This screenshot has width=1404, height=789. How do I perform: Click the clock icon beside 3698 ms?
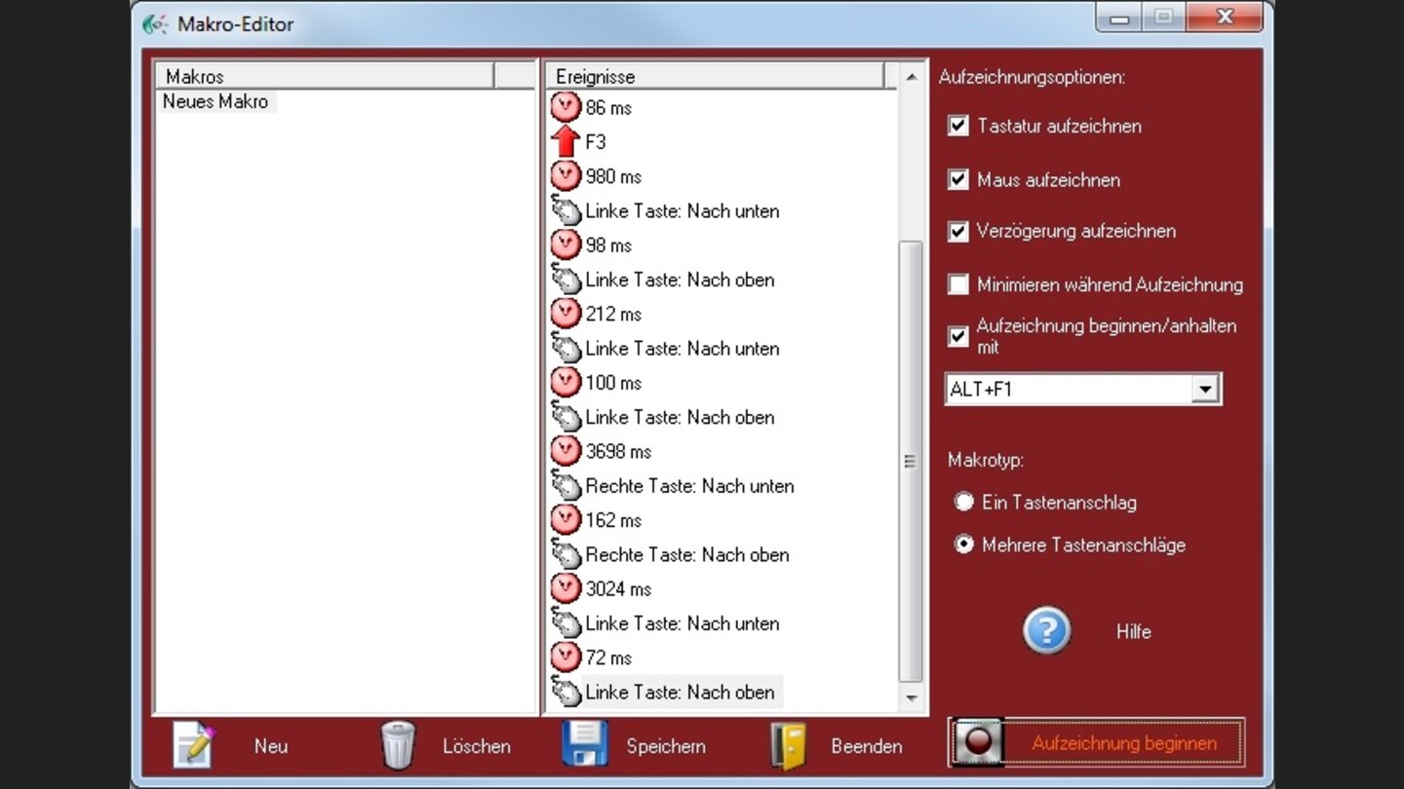coord(565,451)
